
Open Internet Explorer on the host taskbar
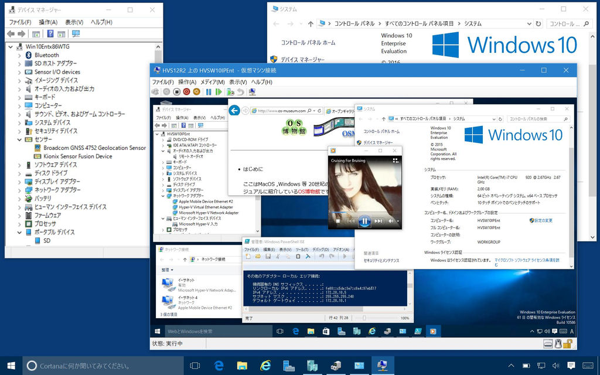(265, 366)
